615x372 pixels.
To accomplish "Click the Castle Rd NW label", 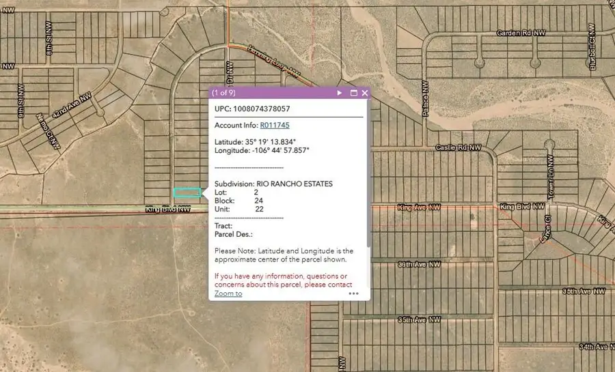I will tap(458, 147).
